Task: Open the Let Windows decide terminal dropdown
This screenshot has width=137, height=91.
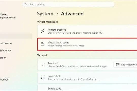Action: (125, 65)
